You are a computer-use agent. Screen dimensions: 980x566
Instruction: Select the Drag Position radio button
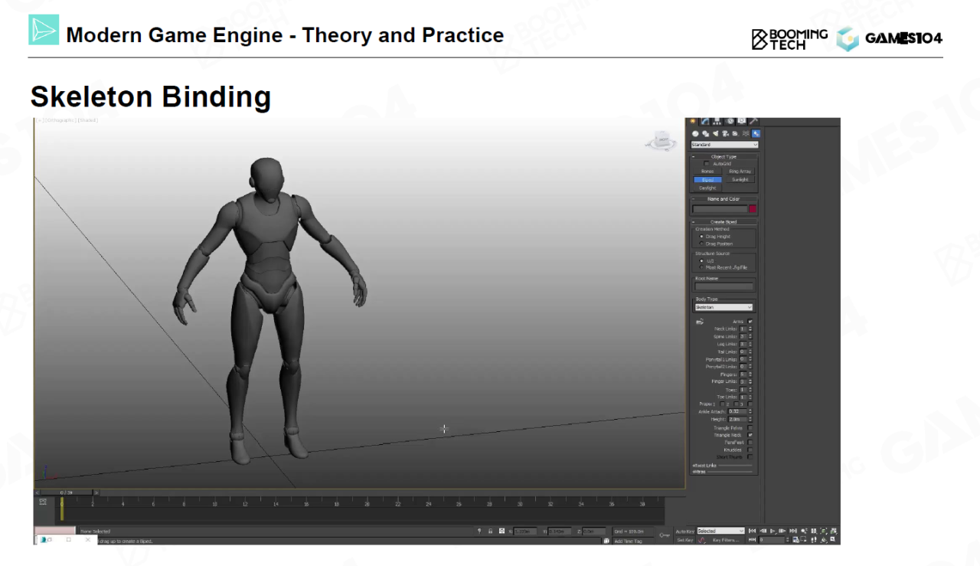coord(701,244)
